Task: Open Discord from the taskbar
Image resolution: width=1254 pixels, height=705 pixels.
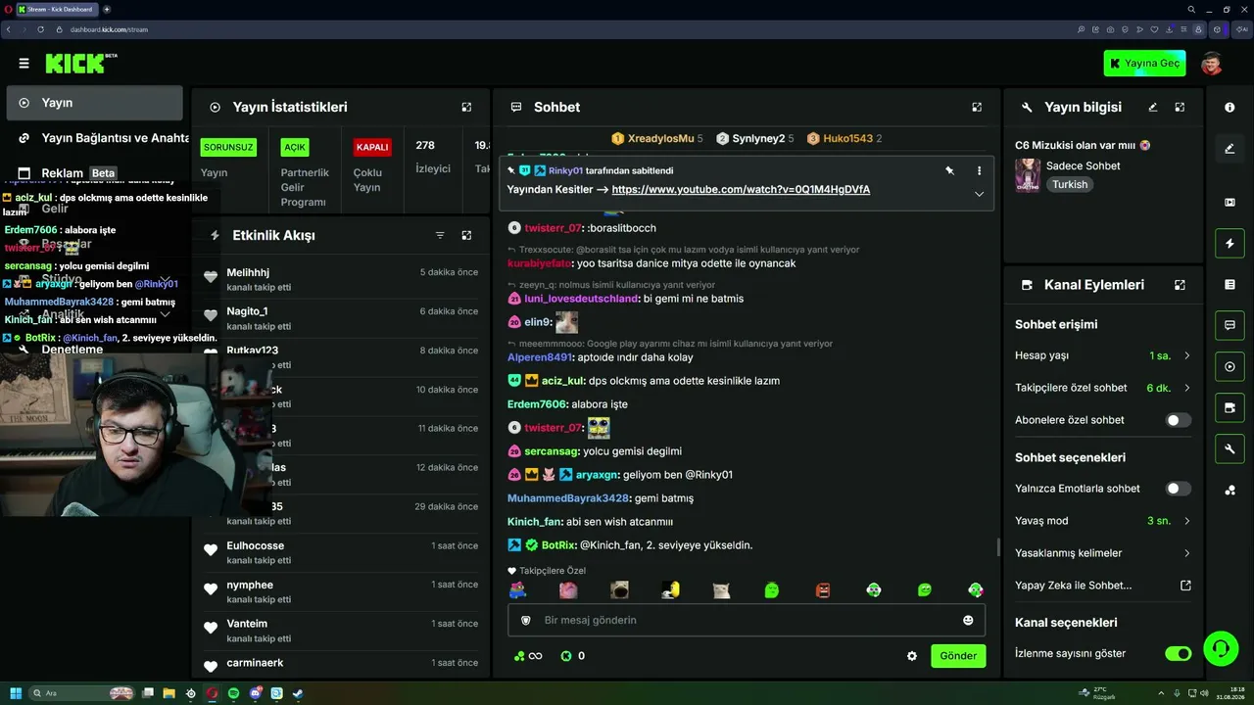Action: coord(256,693)
